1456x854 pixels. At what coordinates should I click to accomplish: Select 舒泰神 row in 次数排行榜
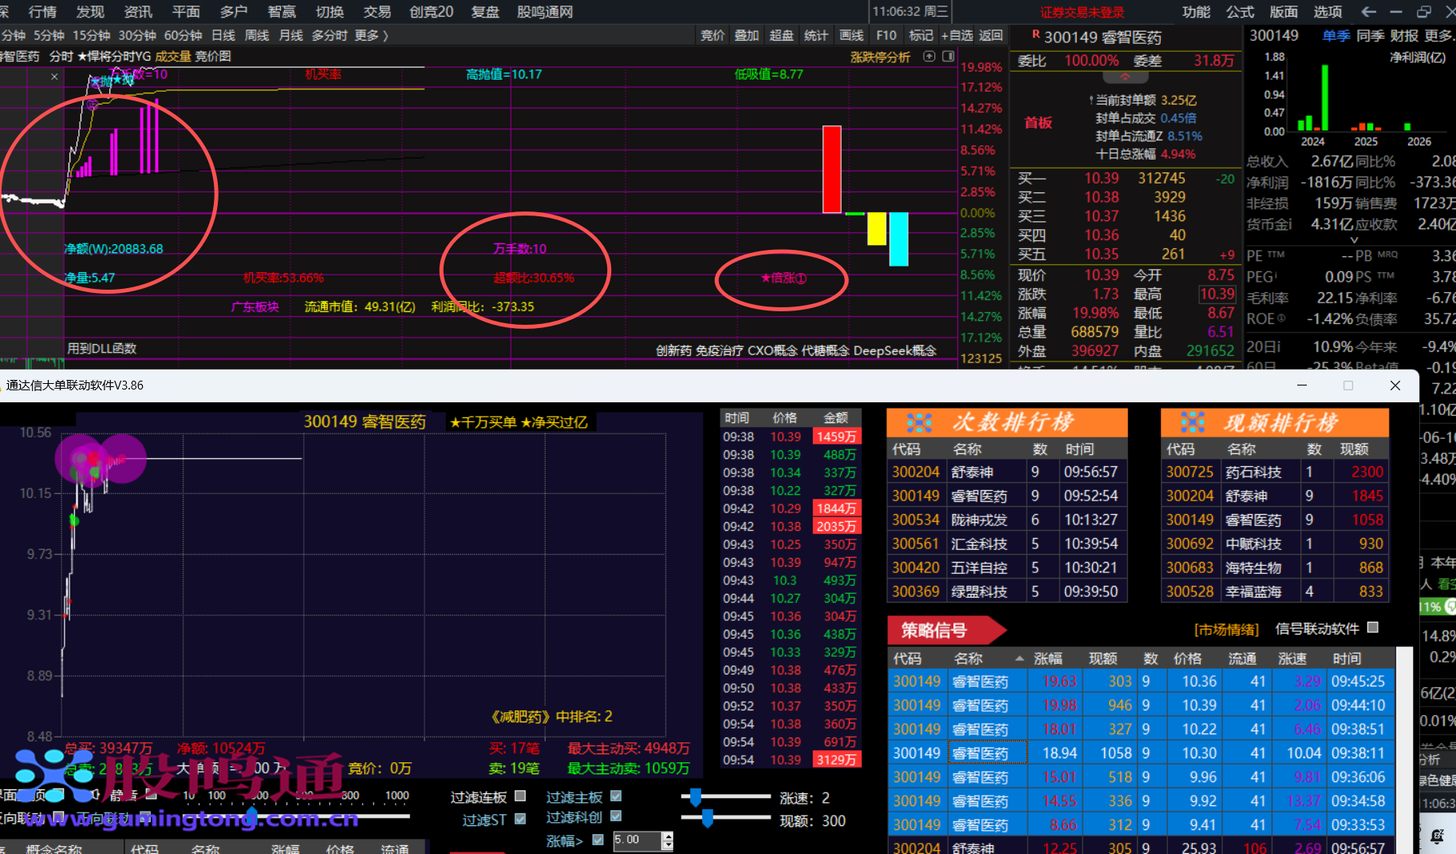[1007, 472]
